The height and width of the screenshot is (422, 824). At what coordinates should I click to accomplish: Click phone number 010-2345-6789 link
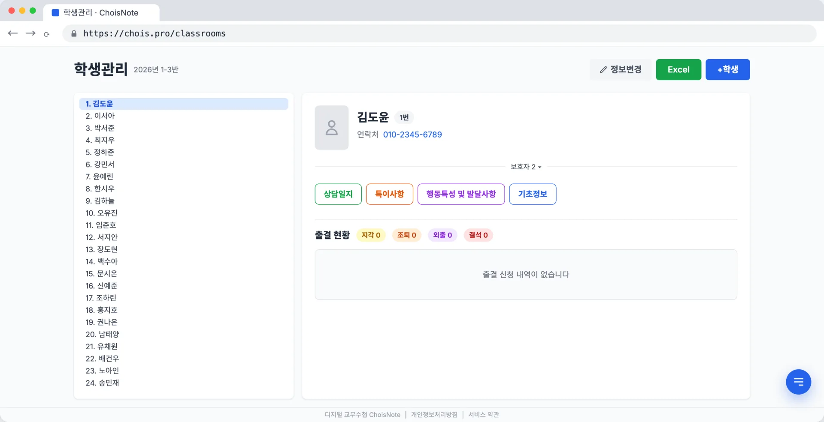coord(412,135)
